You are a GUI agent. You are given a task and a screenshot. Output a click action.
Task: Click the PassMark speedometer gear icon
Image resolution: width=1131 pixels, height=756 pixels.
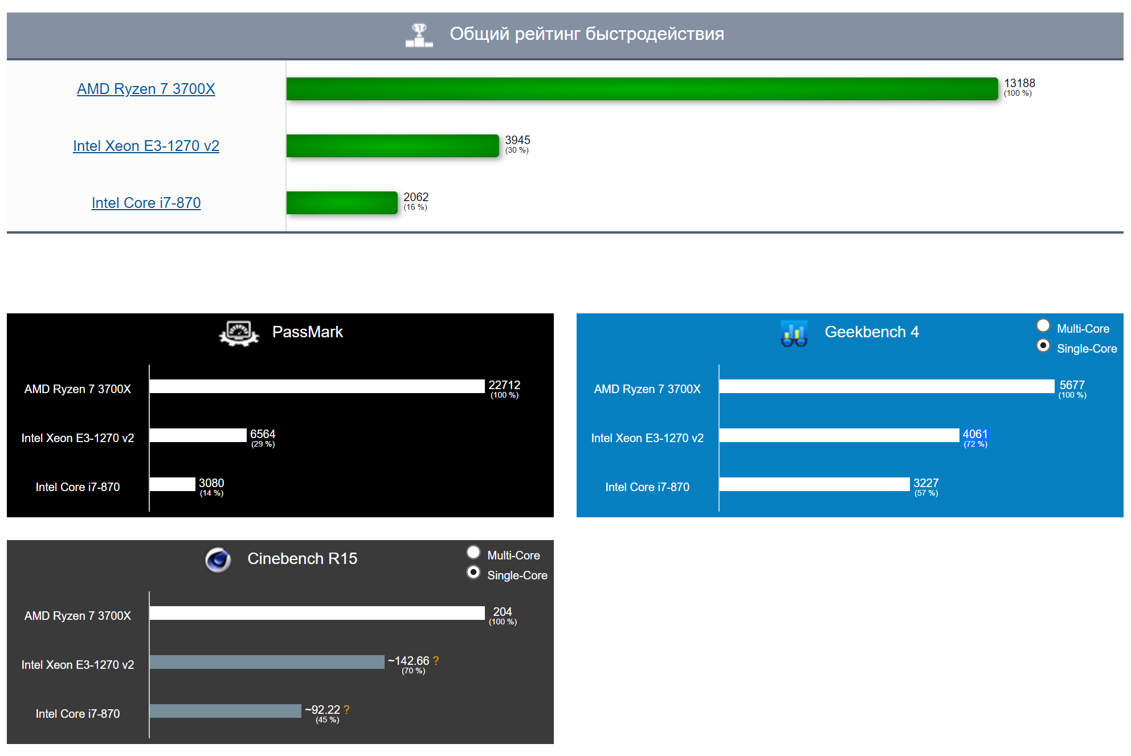tap(239, 333)
